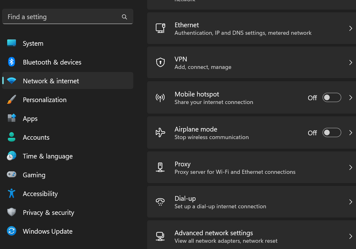The image size is (356, 249).
Task: Click the Dial-up phone icon
Action: (x=160, y=202)
